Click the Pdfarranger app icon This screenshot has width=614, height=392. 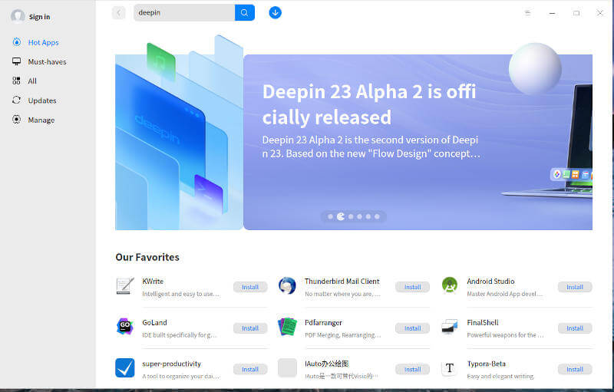pyautogui.click(x=287, y=327)
